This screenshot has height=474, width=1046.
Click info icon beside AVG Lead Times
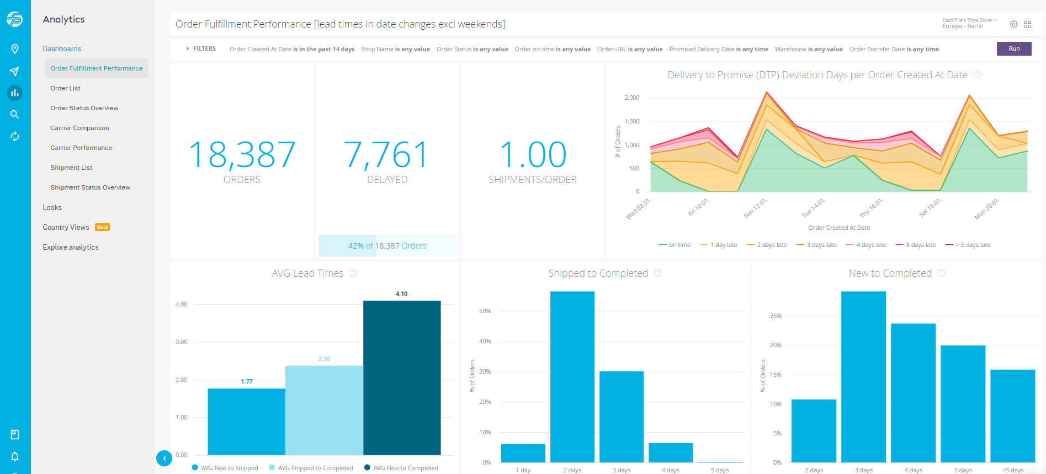pos(353,273)
